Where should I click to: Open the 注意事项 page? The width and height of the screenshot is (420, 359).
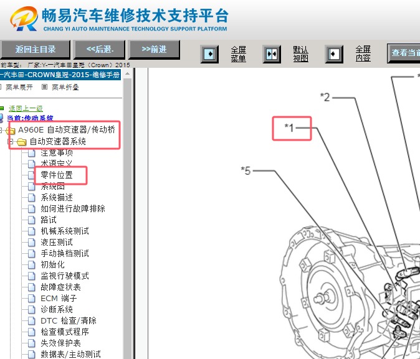(57, 153)
